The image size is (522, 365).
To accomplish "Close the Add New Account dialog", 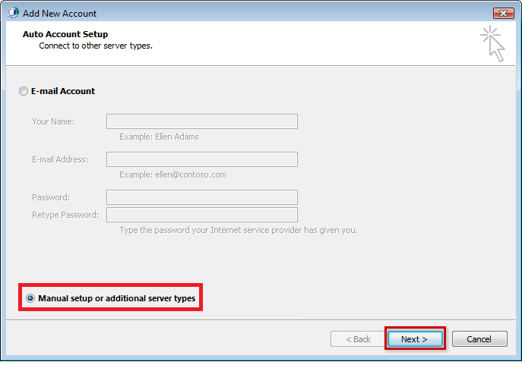I will (x=503, y=14).
